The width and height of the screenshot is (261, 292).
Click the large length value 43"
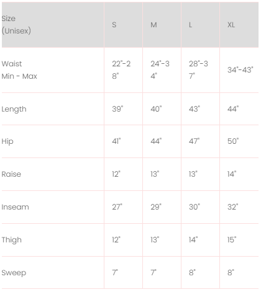tap(195, 109)
